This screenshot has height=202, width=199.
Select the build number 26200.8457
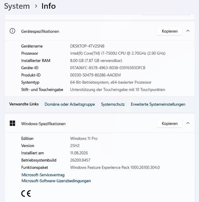[x=80, y=160]
